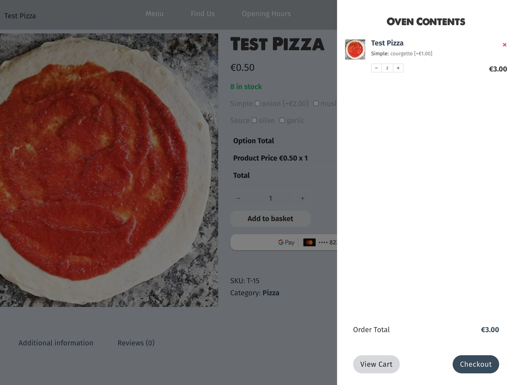This screenshot has width=510, height=385.
Task: Click the cart quantity field showing 2
Action: (x=387, y=68)
